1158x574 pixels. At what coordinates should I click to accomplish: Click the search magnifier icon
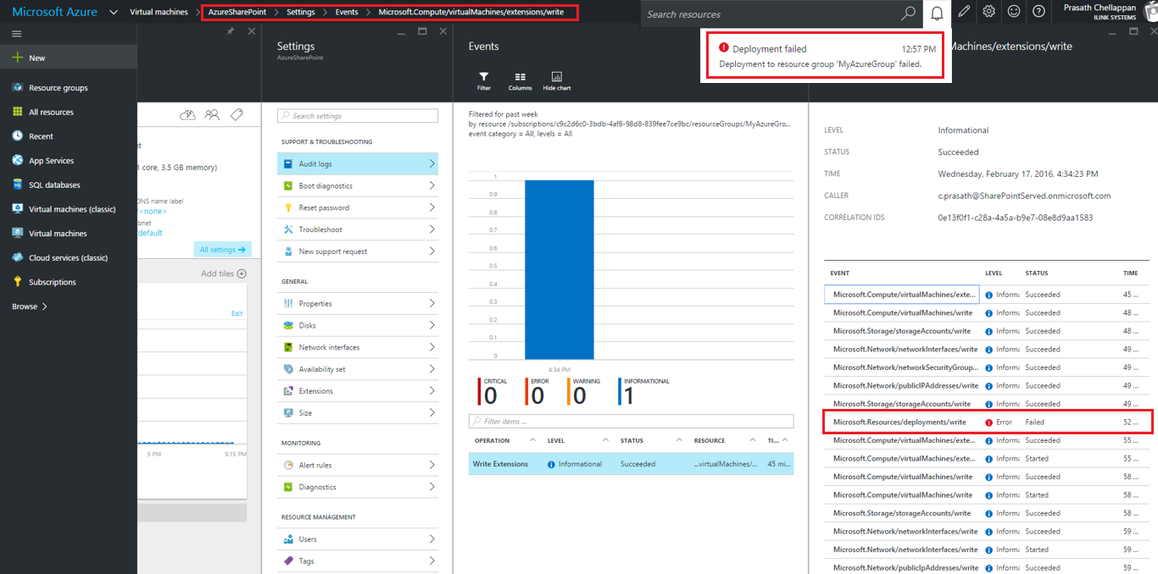(x=908, y=14)
